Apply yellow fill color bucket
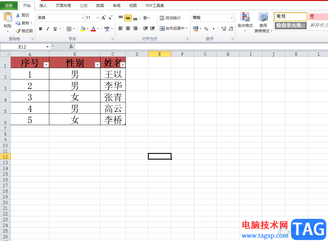Viewport: 328px width, 241px height. pyautogui.click(x=83, y=29)
